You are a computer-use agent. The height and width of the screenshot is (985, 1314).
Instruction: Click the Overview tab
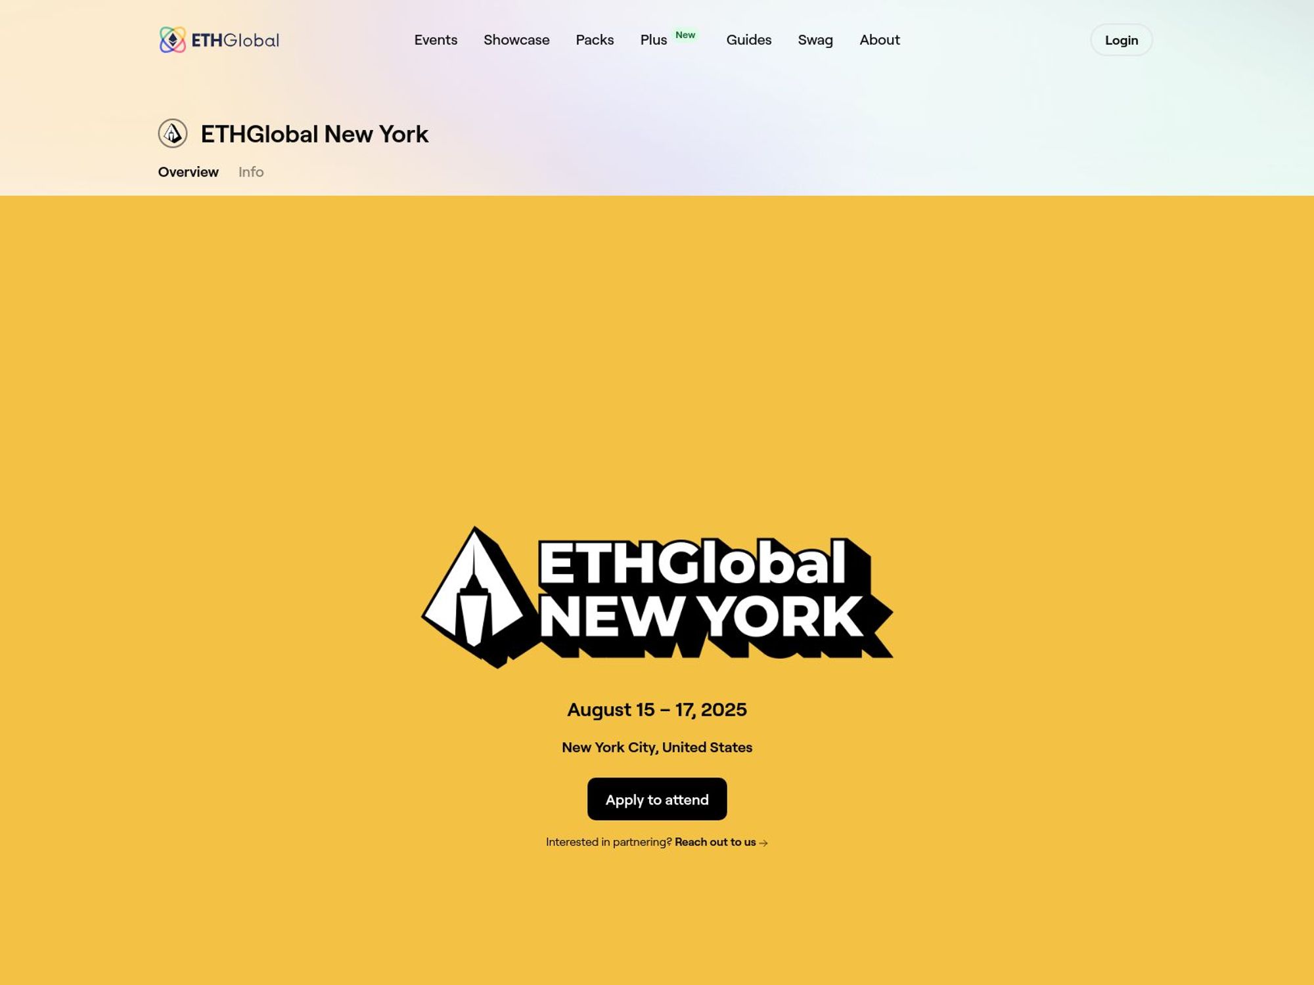(189, 172)
